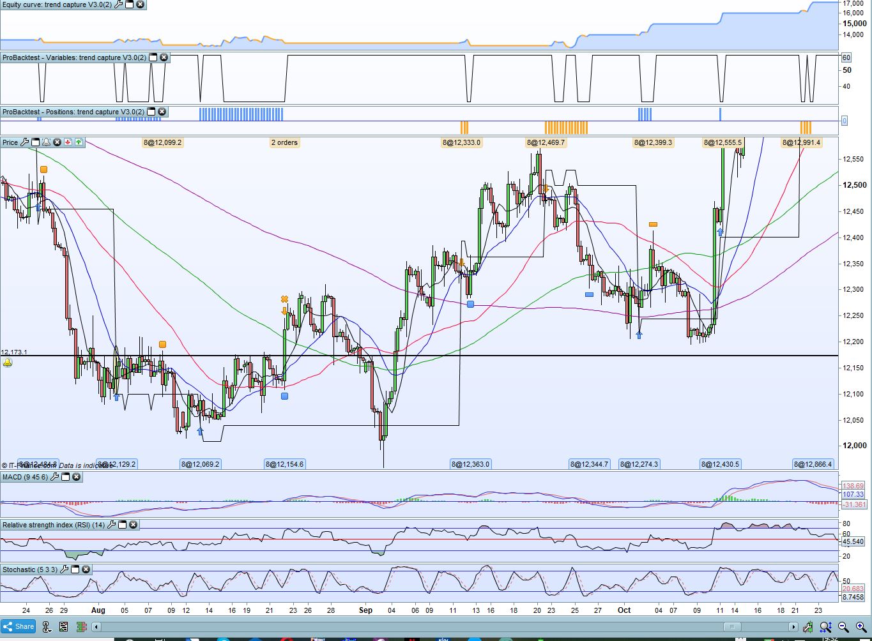Viewport: 872px width, 641px height.
Task: Maximize the Relative strength index panel
Action: pos(122,525)
